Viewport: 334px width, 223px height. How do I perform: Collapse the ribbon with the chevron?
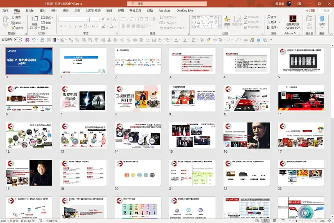pyautogui.click(x=331, y=34)
